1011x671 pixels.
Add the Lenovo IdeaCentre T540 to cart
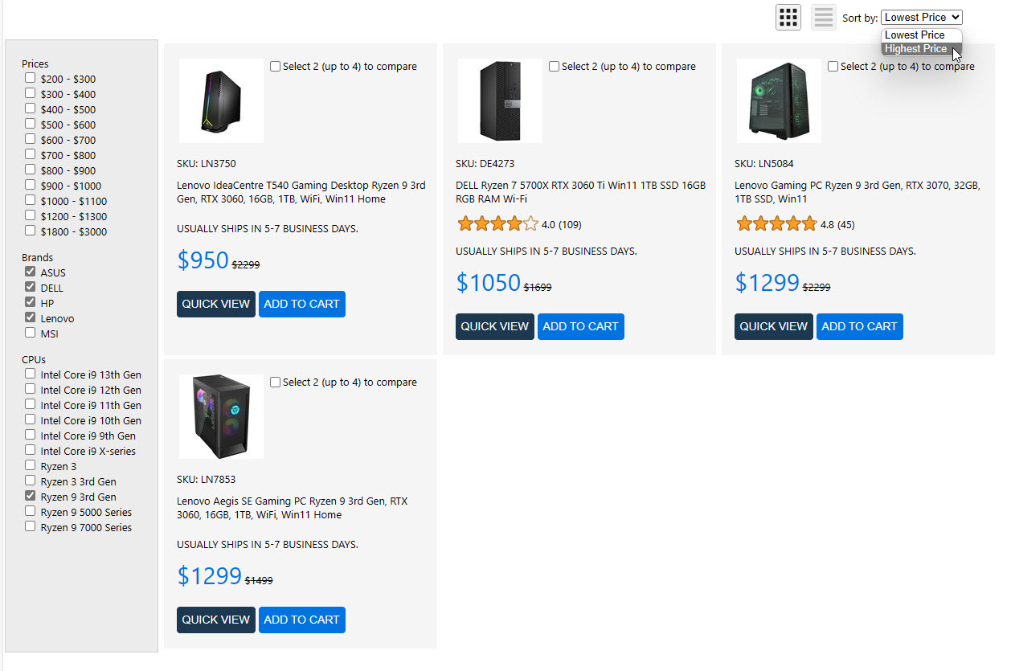301,304
